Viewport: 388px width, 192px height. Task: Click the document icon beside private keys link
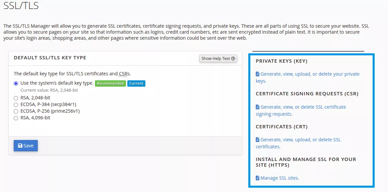tap(258, 74)
